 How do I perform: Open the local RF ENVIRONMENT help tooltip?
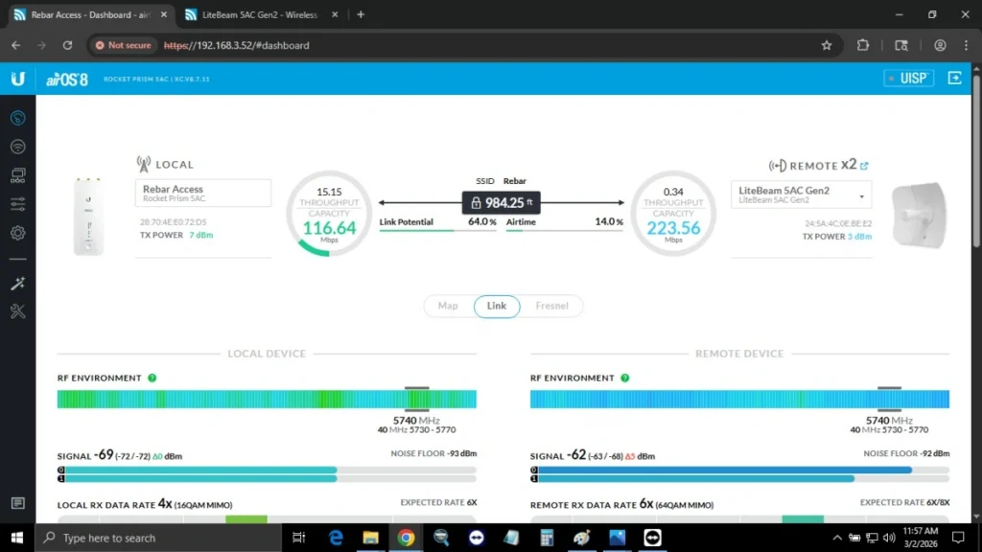click(x=152, y=378)
